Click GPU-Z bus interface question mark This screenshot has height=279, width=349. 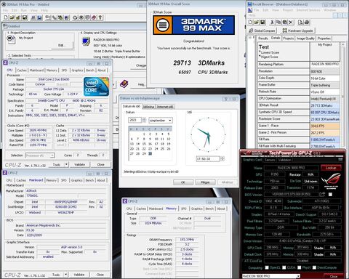click(x=340, y=208)
